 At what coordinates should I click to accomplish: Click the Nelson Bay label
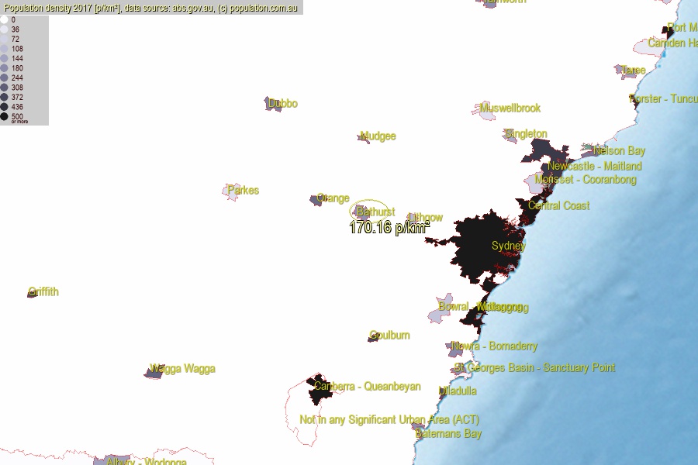point(619,151)
